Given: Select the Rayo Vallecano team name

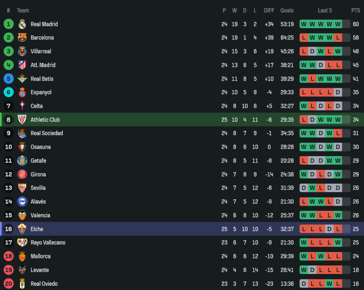Looking at the screenshot, I should tap(48, 243).
